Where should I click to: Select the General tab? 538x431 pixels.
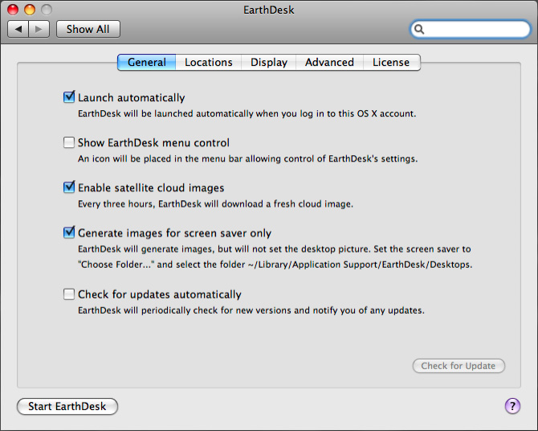pyautogui.click(x=146, y=62)
